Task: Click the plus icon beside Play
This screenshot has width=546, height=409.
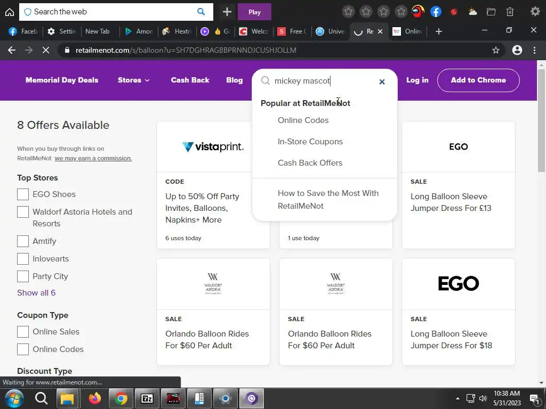Action: [227, 12]
